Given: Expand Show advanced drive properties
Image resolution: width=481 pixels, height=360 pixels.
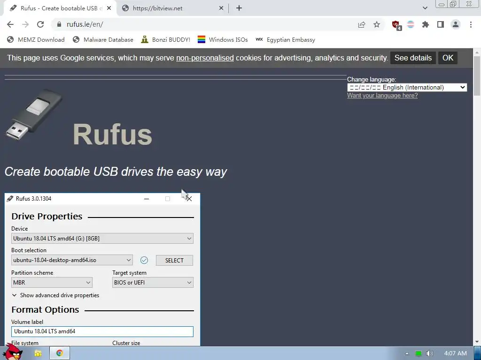Looking at the screenshot, I should point(55,295).
